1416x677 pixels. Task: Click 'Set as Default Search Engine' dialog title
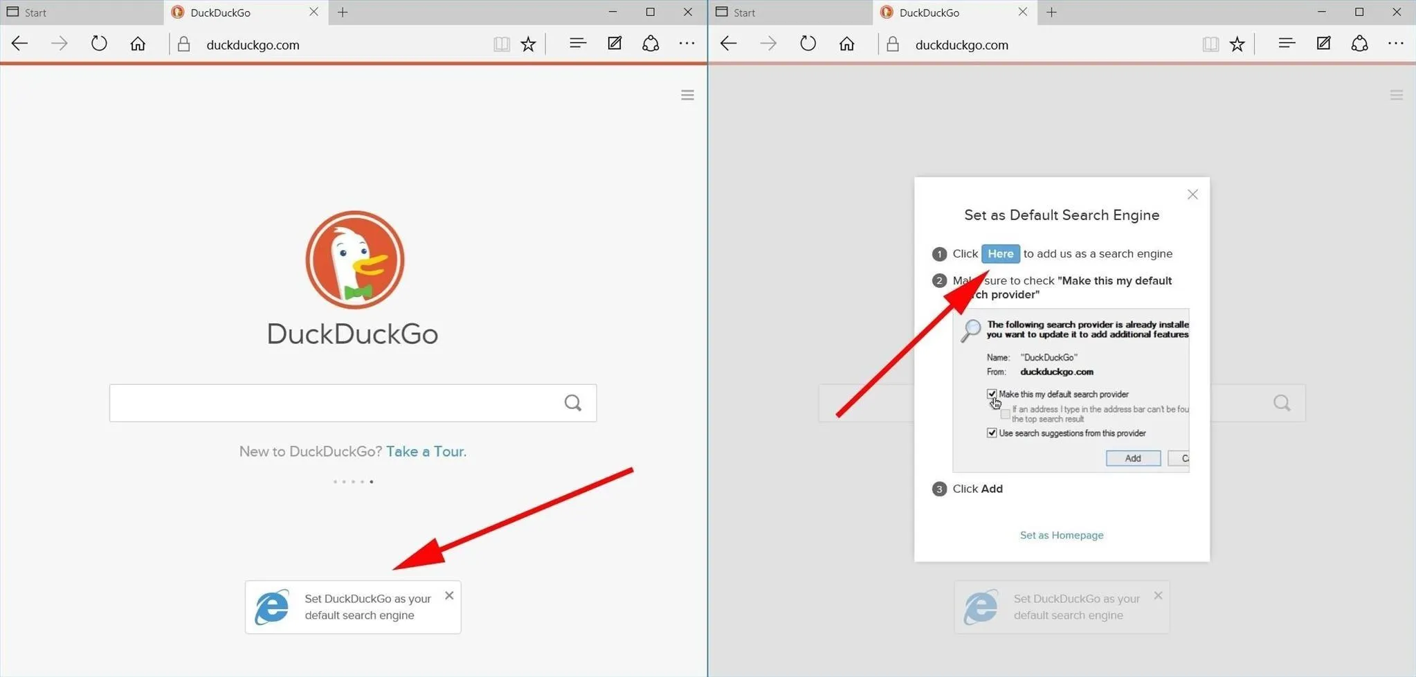click(1062, 215)
